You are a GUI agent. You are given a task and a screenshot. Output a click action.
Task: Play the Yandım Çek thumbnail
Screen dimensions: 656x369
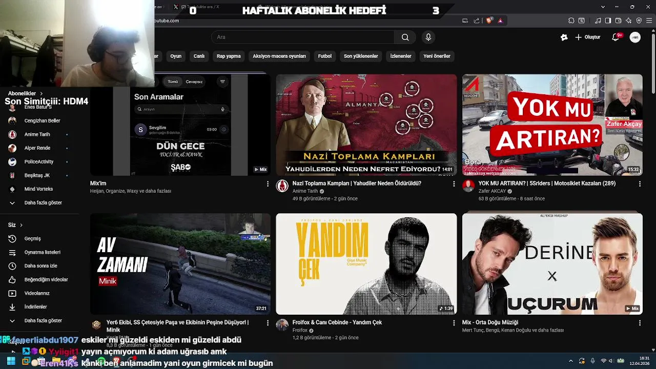[x=366, y=264]
